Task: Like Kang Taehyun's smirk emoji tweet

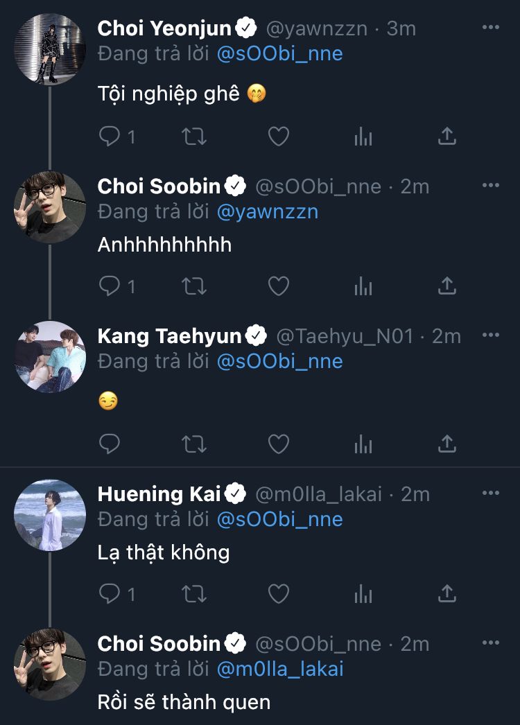Action: 279,444
